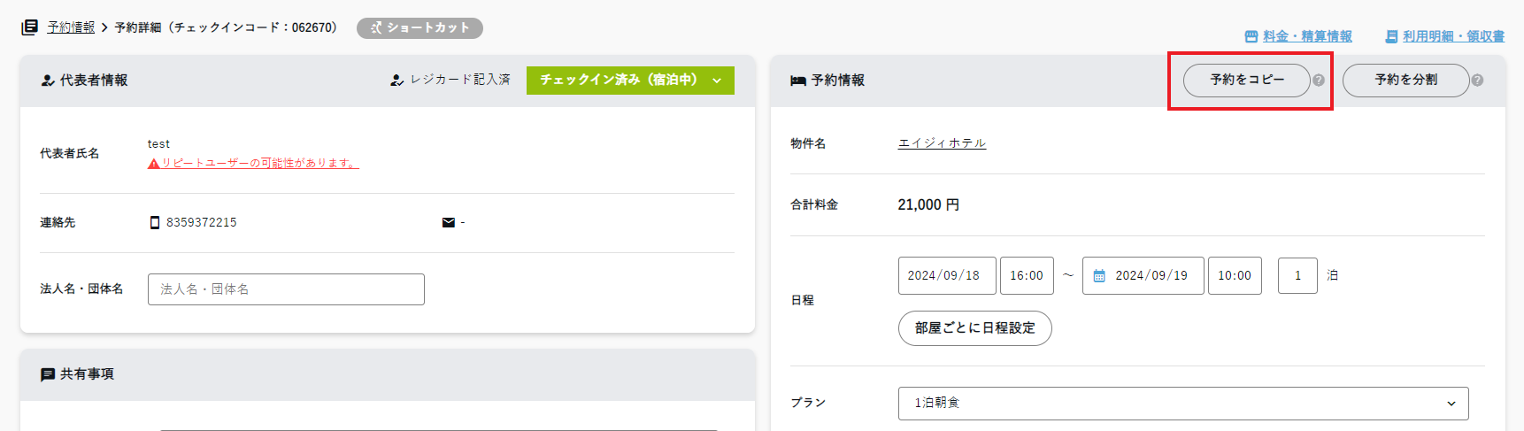Focus the 法人名・団体名 text field
This screenshot has height=431, width=1524.
point(286,289)
